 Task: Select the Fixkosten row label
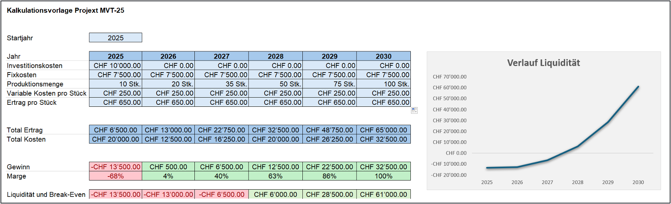[x=22, y=75]
